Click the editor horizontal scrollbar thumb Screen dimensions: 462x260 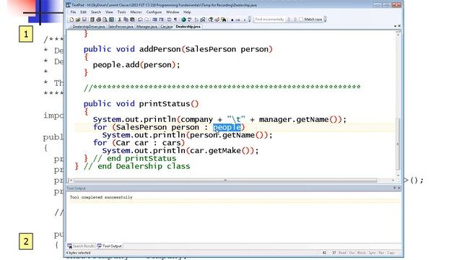click(x=225, y=180)
